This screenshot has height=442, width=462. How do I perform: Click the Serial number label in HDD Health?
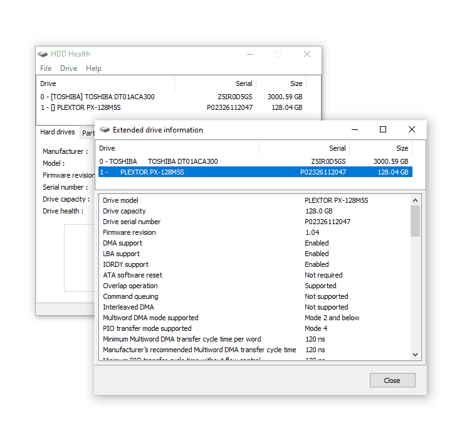tap(65, 187)
